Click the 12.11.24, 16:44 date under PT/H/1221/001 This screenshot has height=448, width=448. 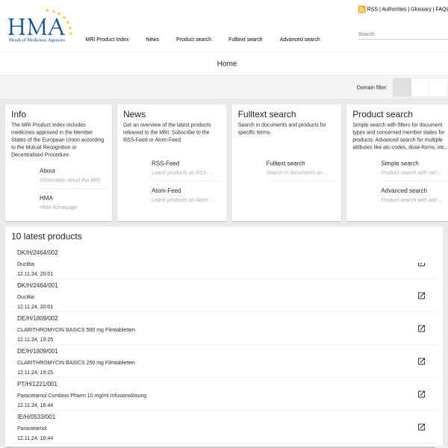(x=35, y=405)
